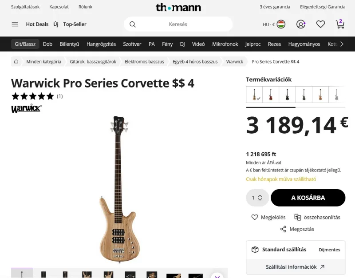The image size is (355, 278).
Task: Open the Git/Bassz category tab
Action: 25,44
